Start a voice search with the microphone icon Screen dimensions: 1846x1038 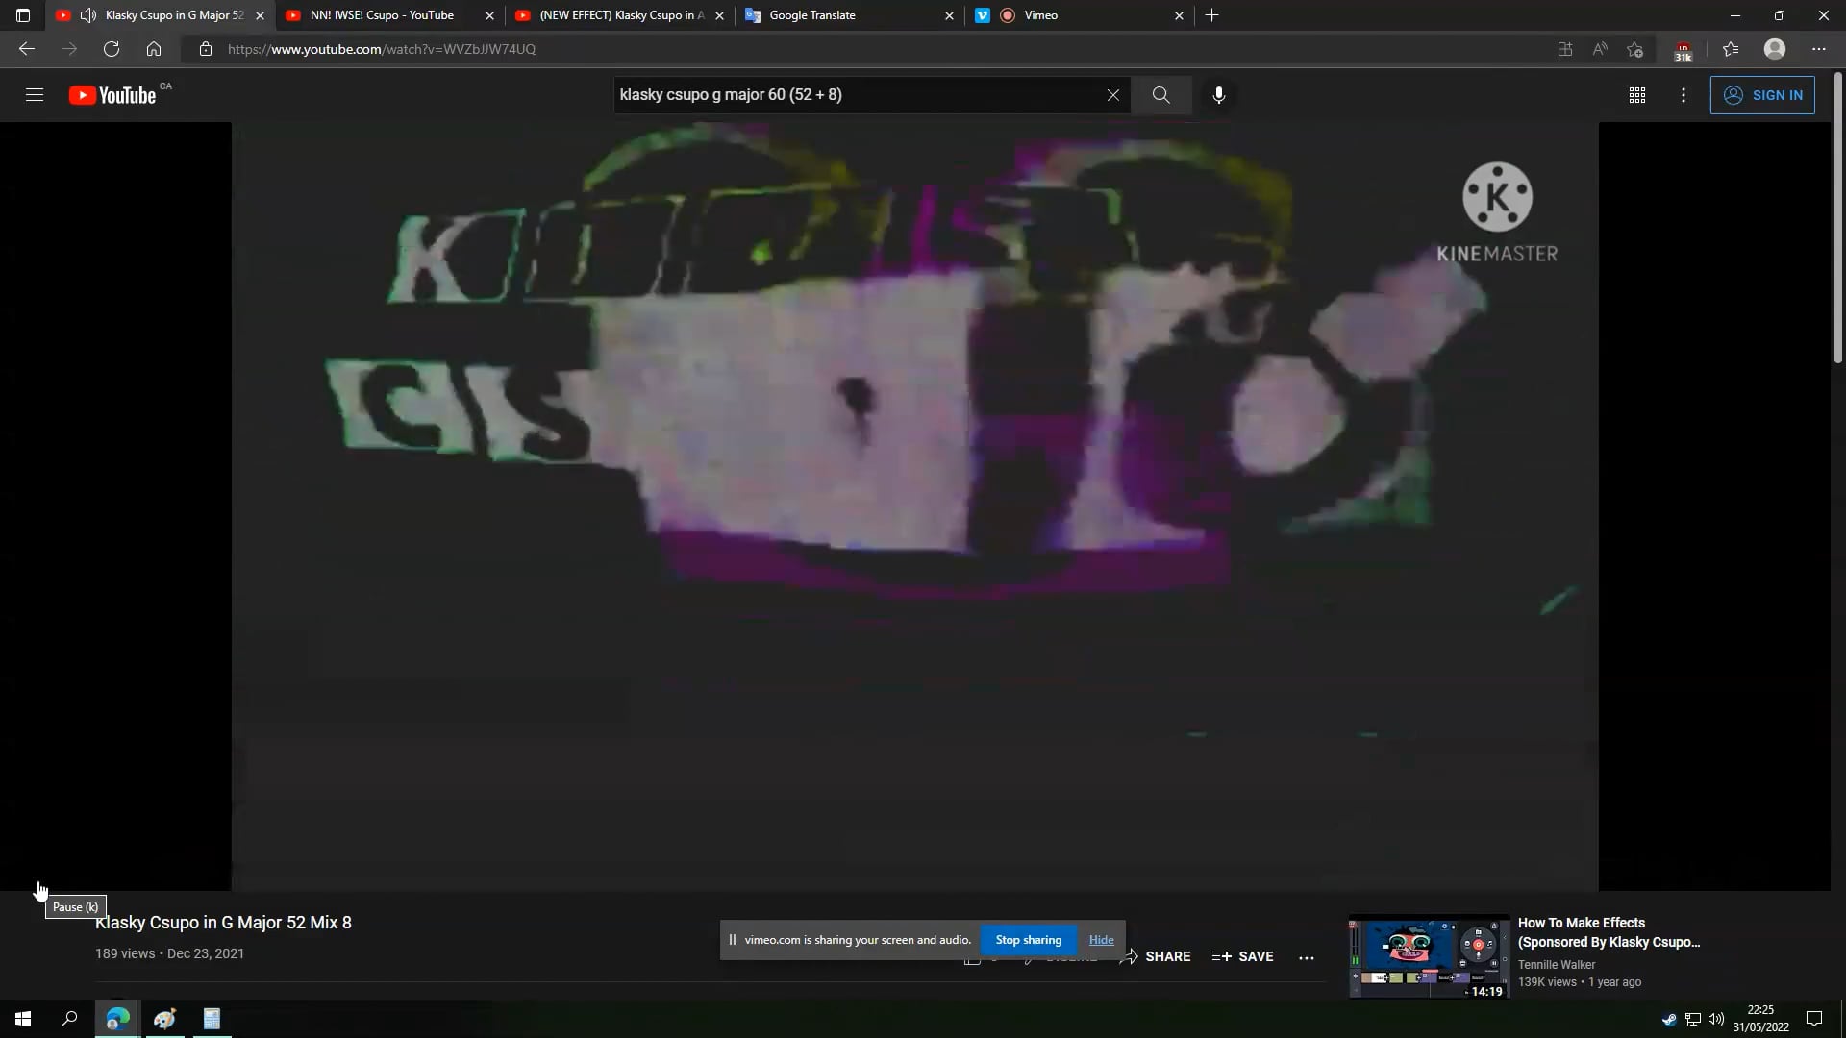pyautogui.click(x=1218, y=95)
